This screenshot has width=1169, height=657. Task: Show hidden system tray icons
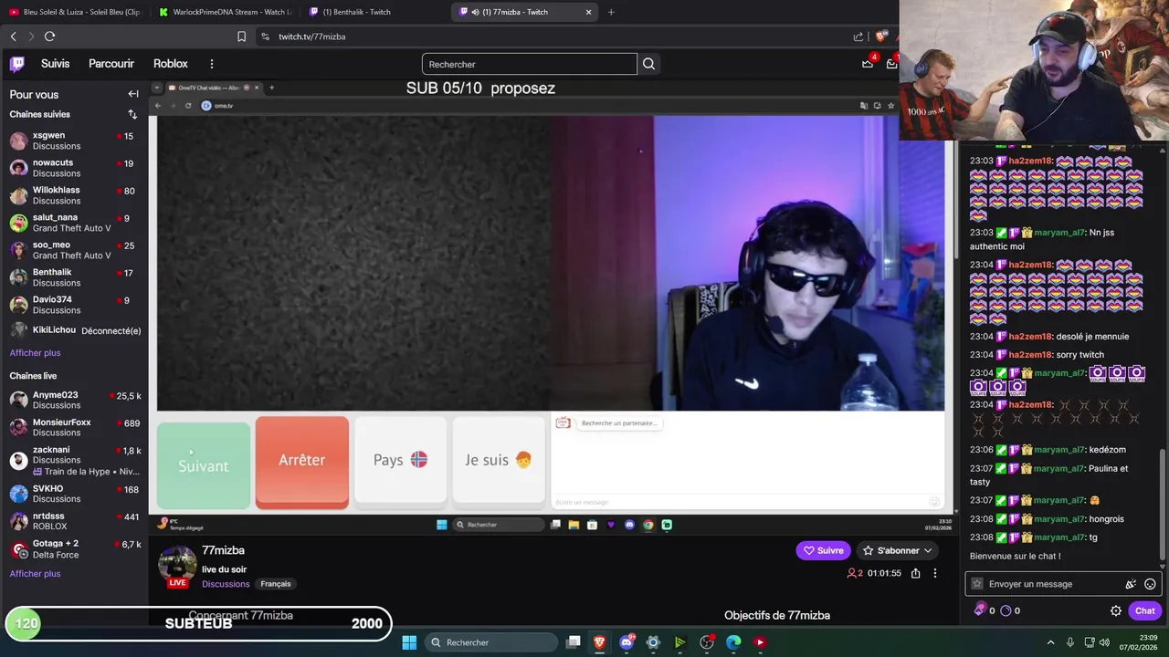(1050, 642)
